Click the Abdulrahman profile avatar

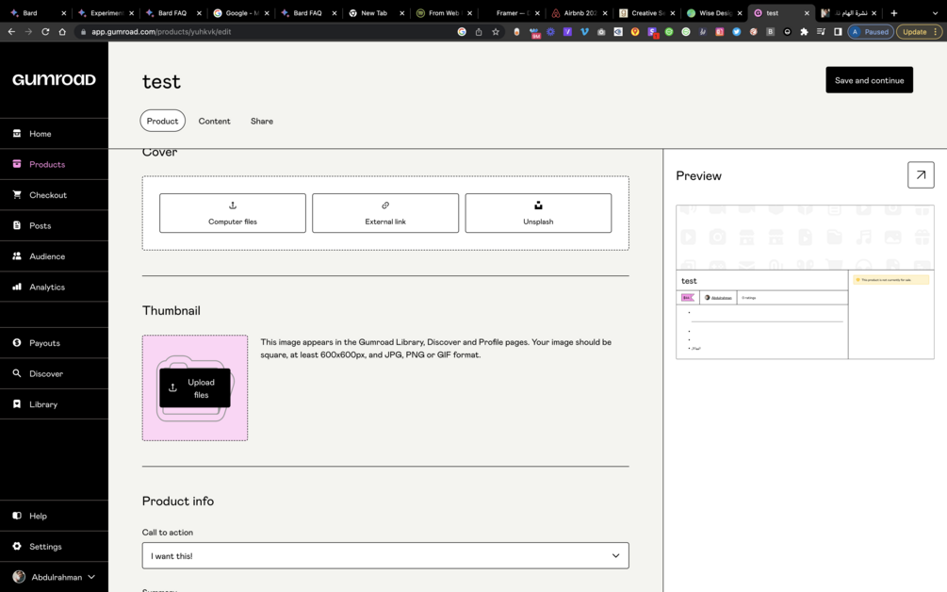coord(20,577)
